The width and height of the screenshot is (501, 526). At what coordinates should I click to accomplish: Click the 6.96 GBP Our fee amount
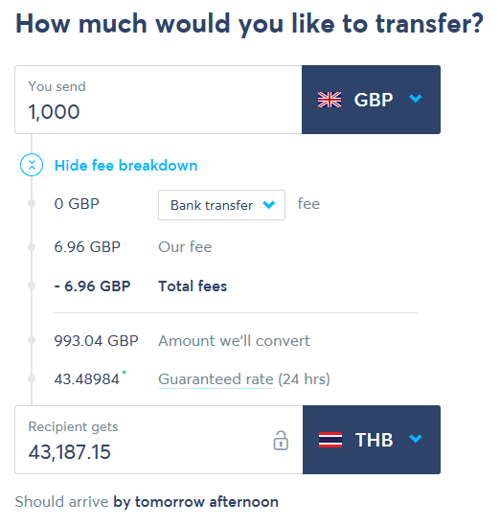tap(87, 247)
